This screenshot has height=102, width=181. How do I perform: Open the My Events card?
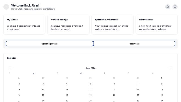(x=24, y=25)
